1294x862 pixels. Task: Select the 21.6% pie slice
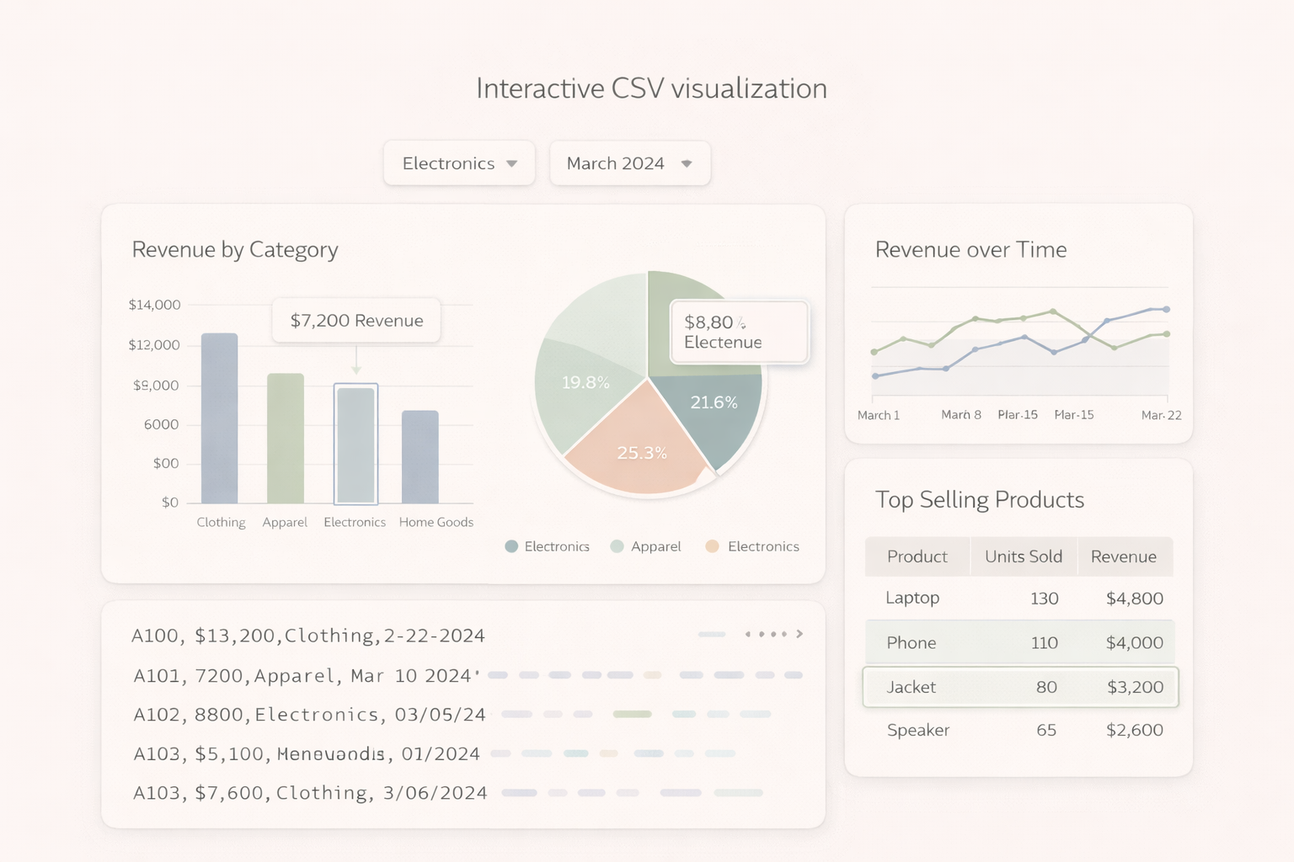tap(714, 412)
